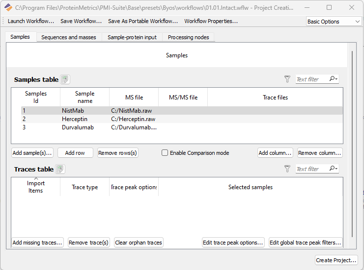Click the Byos app icon in title bar
Viewport: 364px width, 270px height.
tap(8, 7)
